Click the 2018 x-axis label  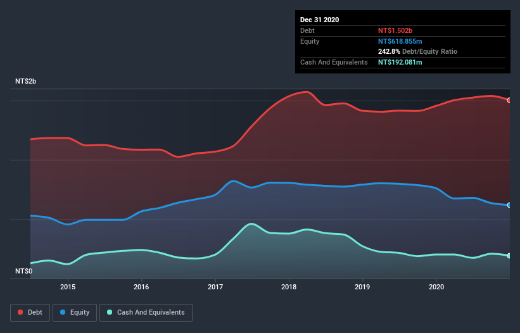tap(289, 287)
